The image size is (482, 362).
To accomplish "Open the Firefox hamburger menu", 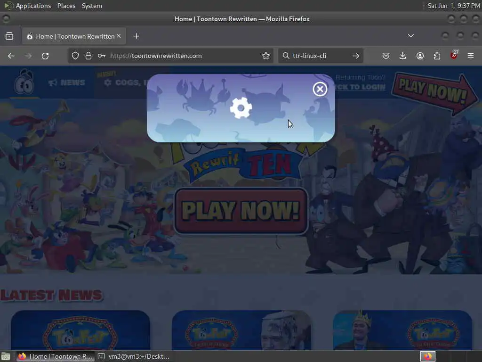I will coord(471,56).
